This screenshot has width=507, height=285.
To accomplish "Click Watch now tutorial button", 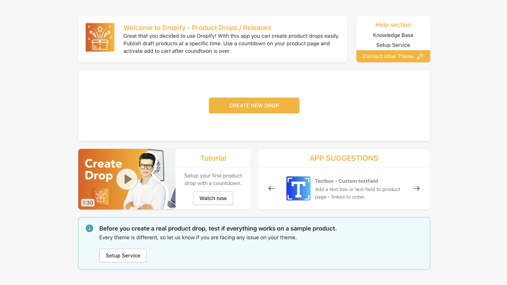I will [213, 198].
